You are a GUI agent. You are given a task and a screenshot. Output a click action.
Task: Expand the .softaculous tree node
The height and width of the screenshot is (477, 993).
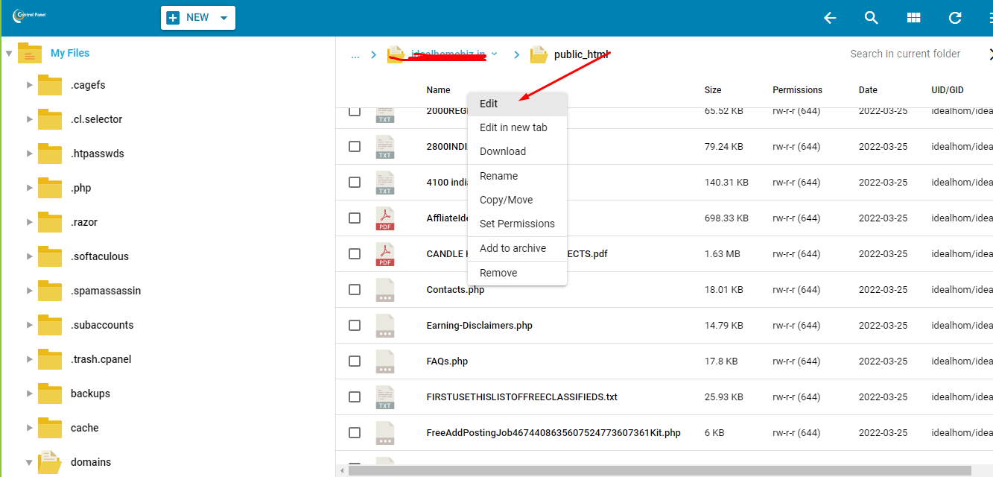[x=30, y=256]
